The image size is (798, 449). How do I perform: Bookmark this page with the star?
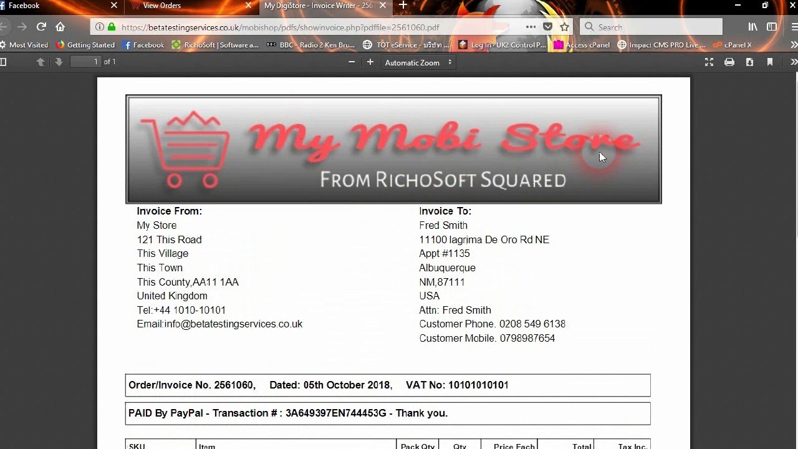click(x=564, y=27)
